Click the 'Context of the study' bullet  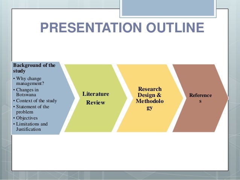pyautogui.click(x=35, y=101)
